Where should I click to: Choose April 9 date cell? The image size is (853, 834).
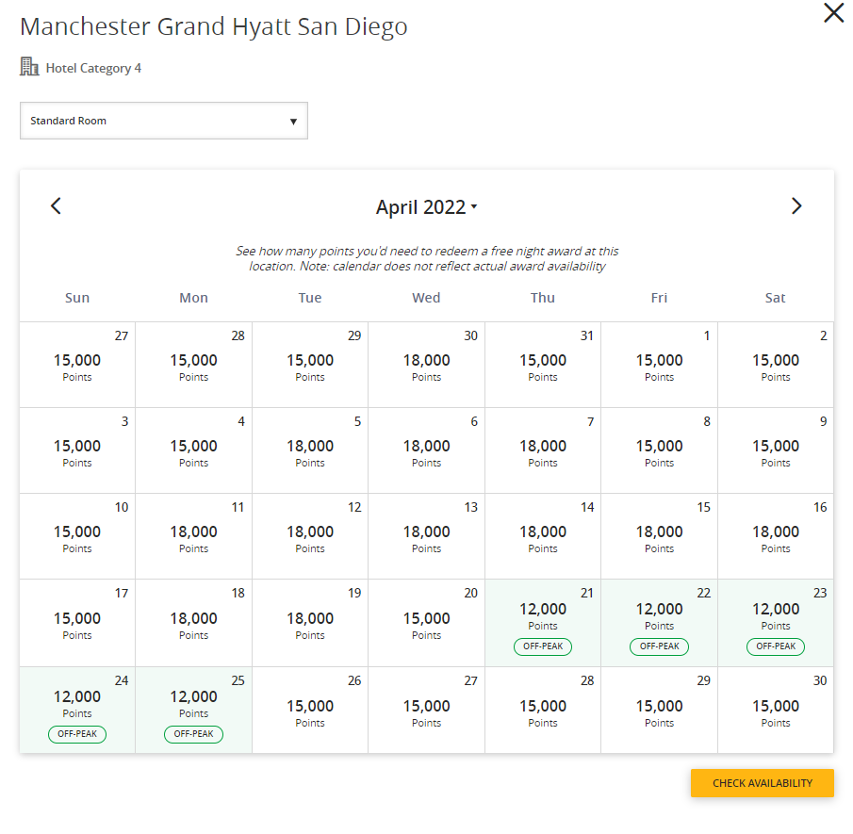[x=776, y=450]
